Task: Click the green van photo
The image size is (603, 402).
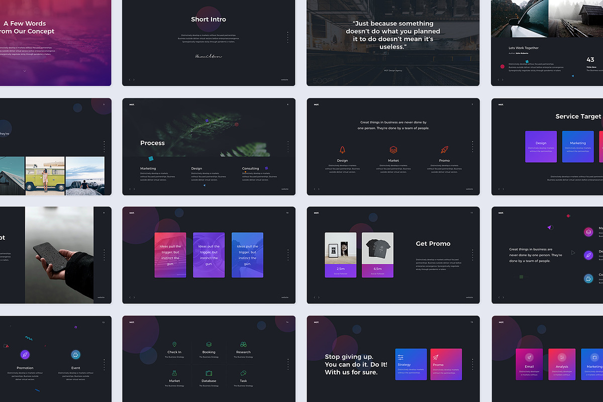Action: click(x=44, y=176)
